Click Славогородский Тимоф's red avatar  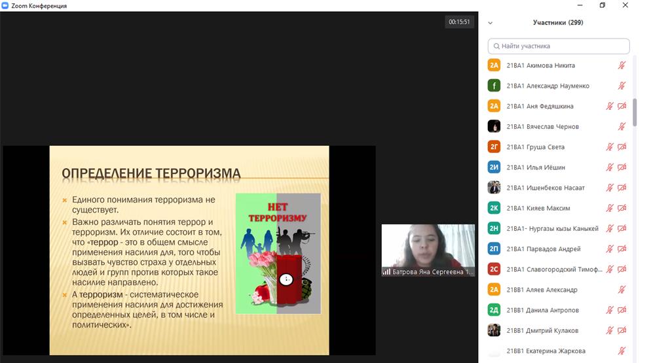[x=494, y=269]
